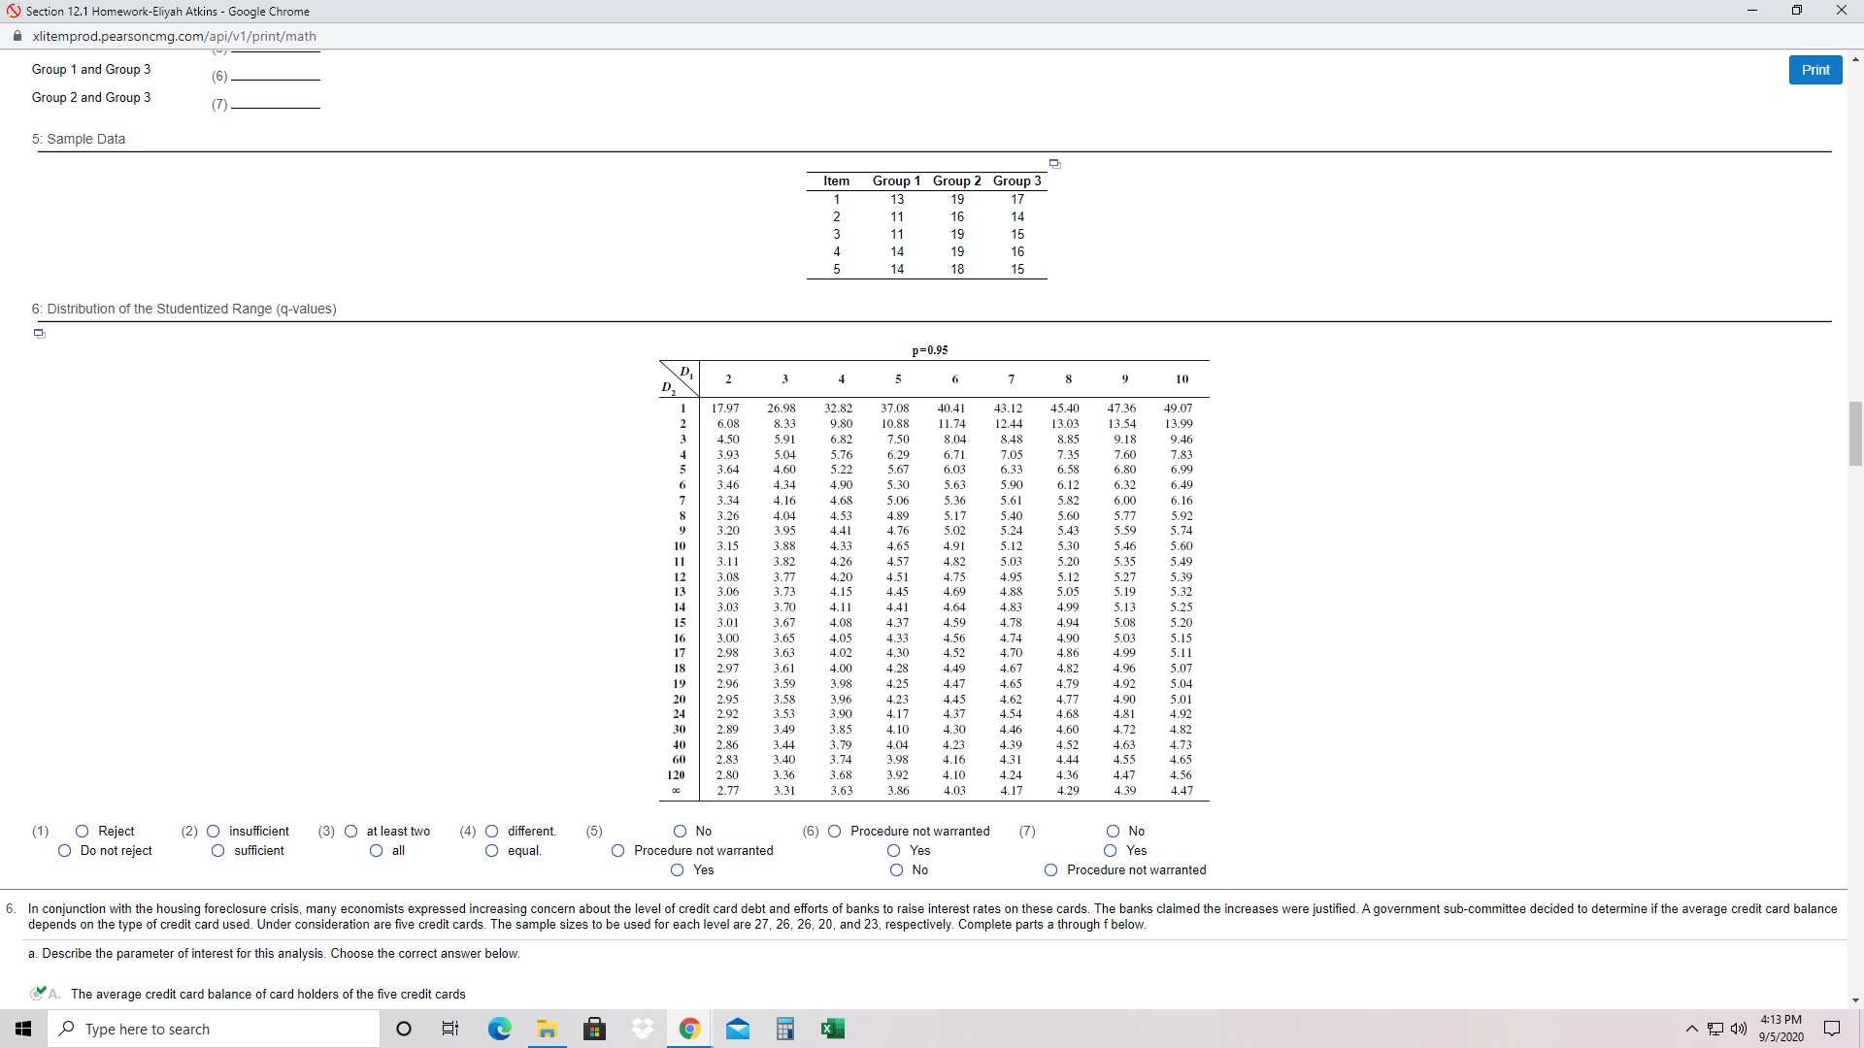Open Microsoft Edge from the taskbar
Image resolution: width=1864 pixels, height=1048 pixels.
(499, 1029)
